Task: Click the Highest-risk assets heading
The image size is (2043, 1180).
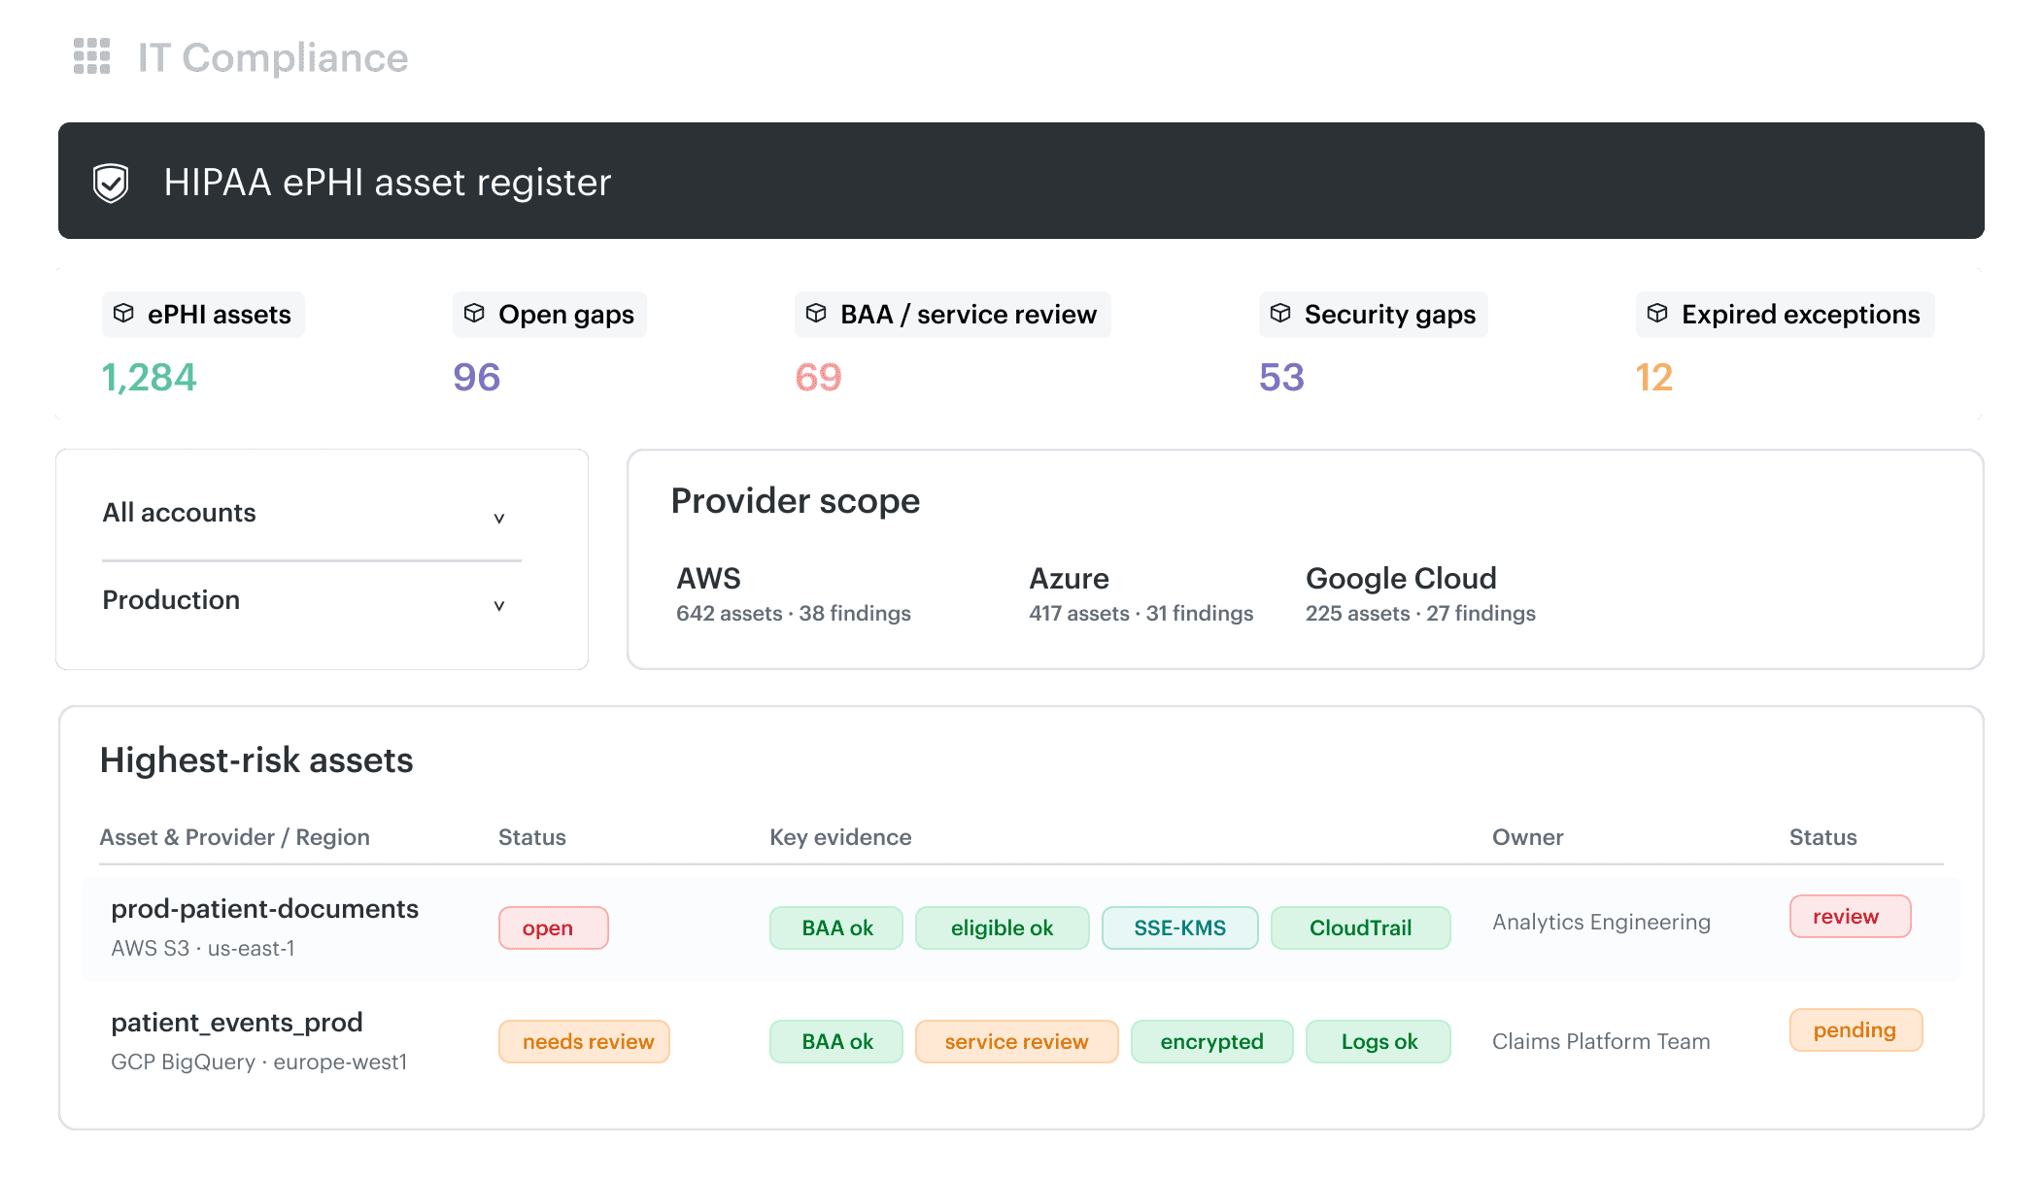Action: pos(256,760)
